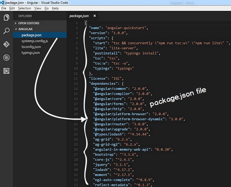The height and width of the screenshot is (187, 231).
Task: Click line number 33 in the gutter
Action: pos(76,185)
